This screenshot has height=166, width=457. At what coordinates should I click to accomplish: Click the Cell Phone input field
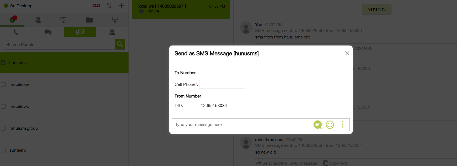[x=222, y=84]
